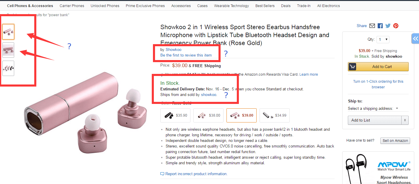
Task: Open the Qty quantity dropdown
Action: click(x=383, y=39)
